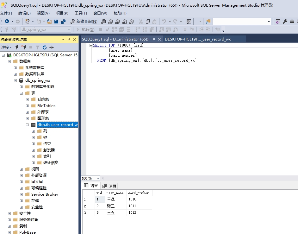The height and width of the screenshot is (234, 298).
Task: Open the 工具(T) menu
Action: pos(81,13)
